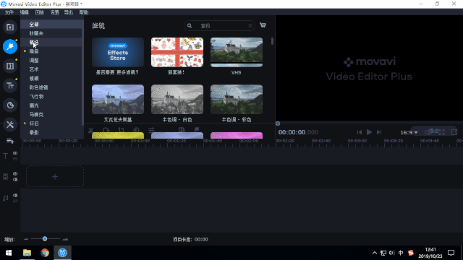Select the gift-pattern new filters thumbnail
This screenshot has width=463, height=260.
point(177,52)
